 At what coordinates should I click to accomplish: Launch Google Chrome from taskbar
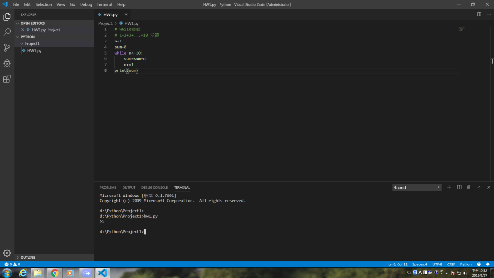[55, 273]
